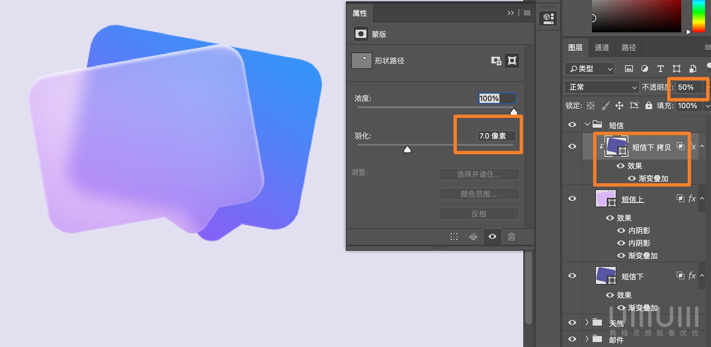Screen dimensions: 711x347
Task: Toggle visibility of 短信上 layer
Action: (572, 198)
